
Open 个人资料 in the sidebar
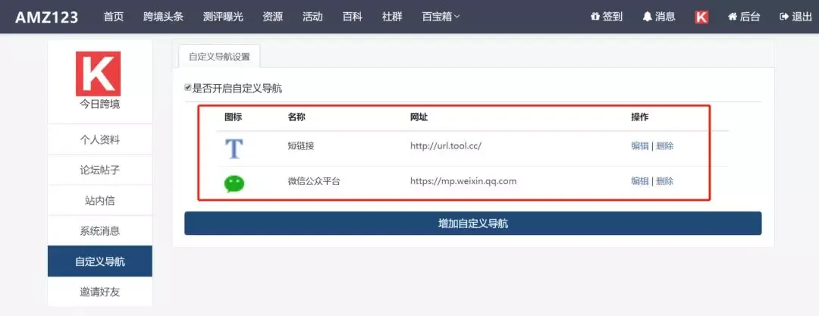coord(100,140)
